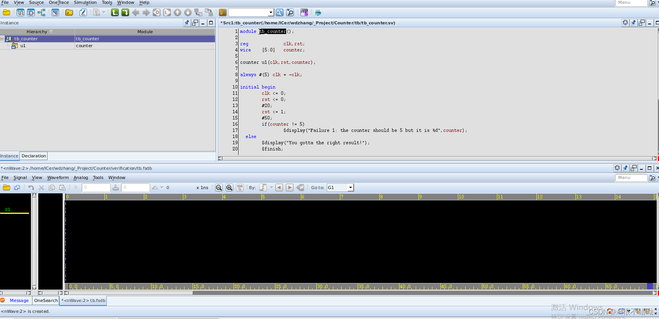
Task: Click the 100% zoom fit icon
Action: (240, 188)
